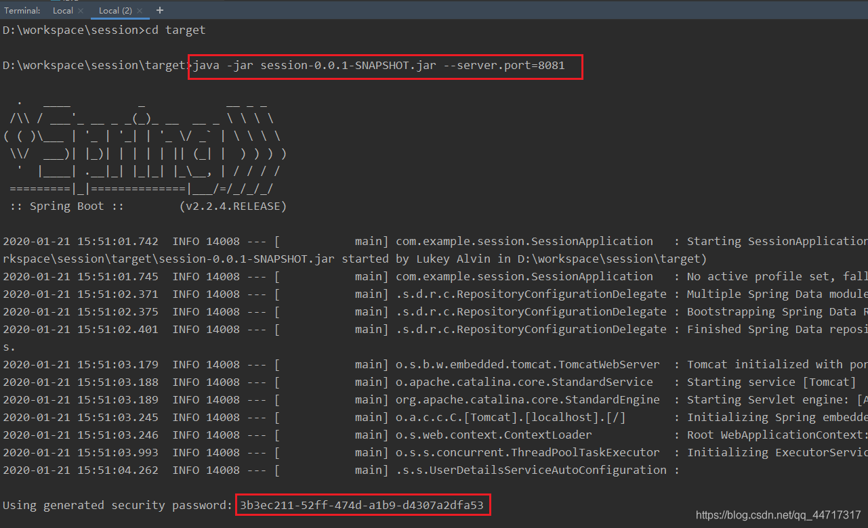The width and height of the screenshot is (868, 528).
Task: Click 'Using generated security password:' text
Action: [118, 505]
